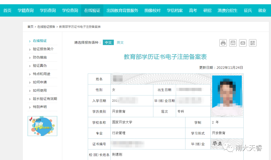Open the 学籍查询 navigation tab
The image size is (271, 160).
pos(26,11)
